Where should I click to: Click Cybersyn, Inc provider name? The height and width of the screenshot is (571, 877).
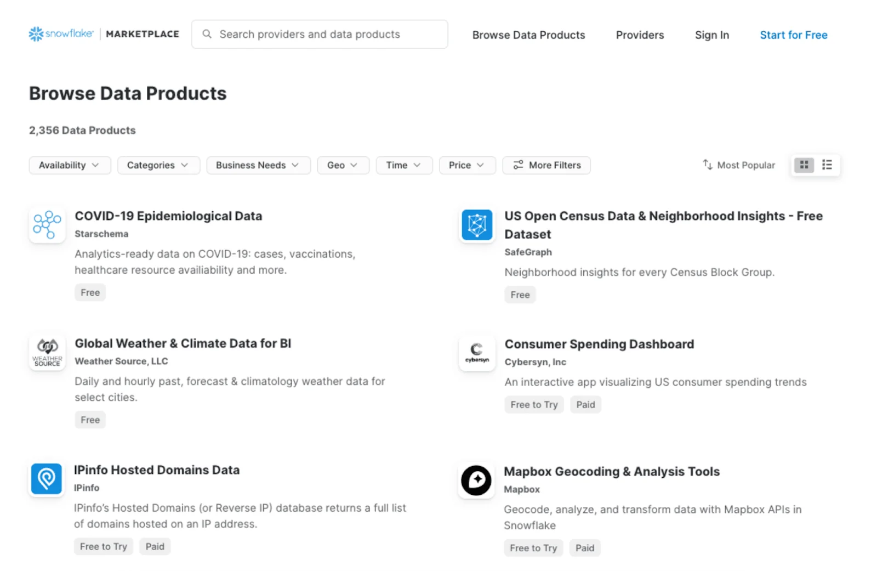click(535, 361)
